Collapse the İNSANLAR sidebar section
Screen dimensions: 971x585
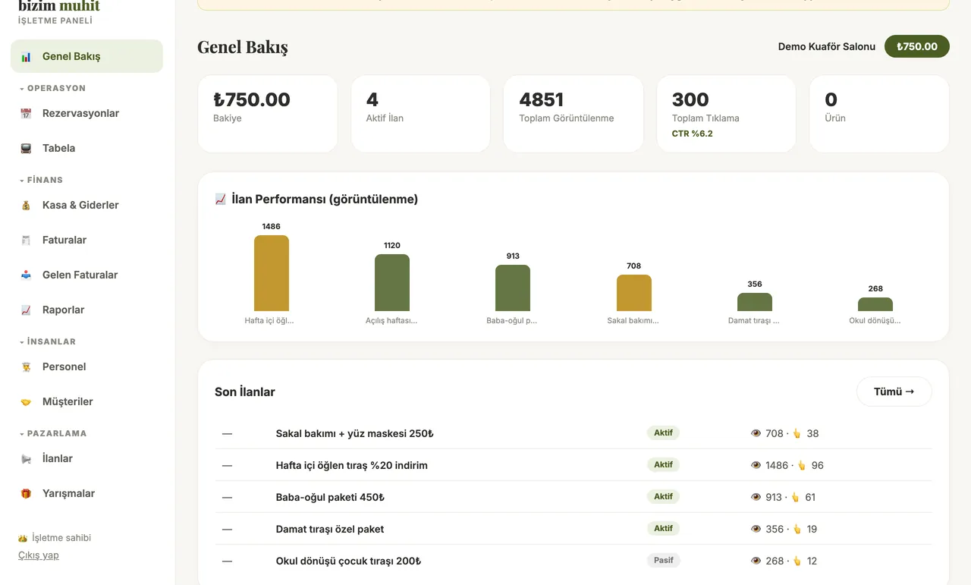[47, 341]
